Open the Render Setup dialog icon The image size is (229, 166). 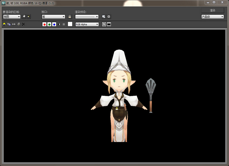coord(104,16)
